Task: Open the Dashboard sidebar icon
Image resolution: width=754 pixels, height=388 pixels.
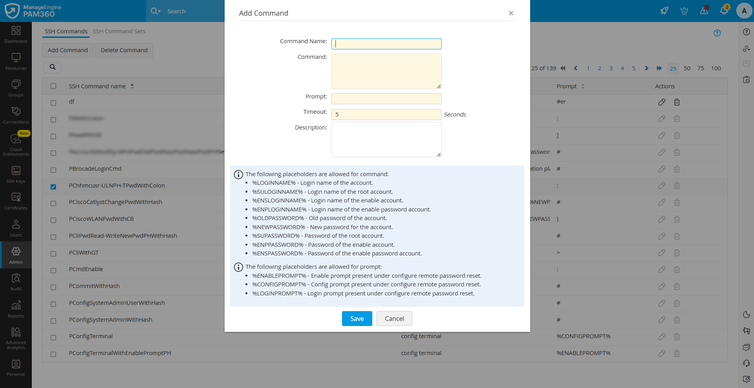Action: (x=16, y=35)
